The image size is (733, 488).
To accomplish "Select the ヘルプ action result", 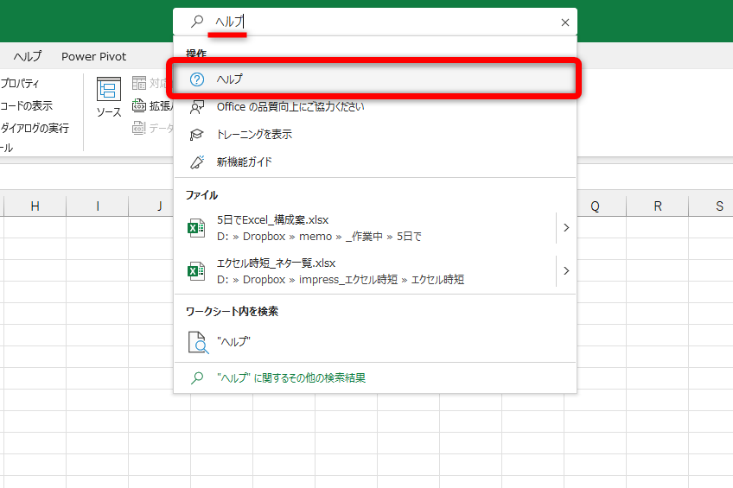I will pos(374,79).
